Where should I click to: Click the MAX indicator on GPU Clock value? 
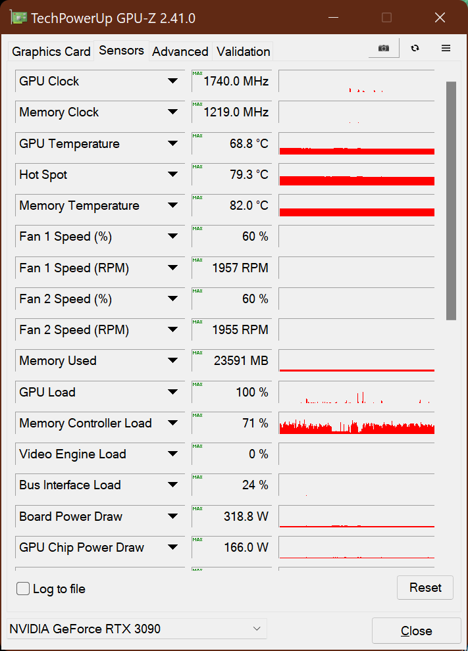pos(197,74)
